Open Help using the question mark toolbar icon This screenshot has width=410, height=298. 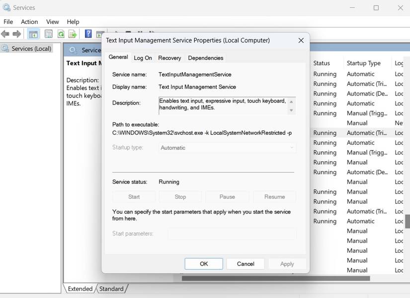click(x=88, y=34)
